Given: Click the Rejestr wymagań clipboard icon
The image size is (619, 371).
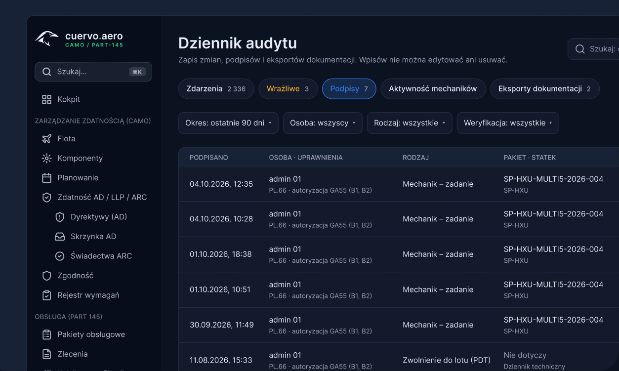Looking at the screenshot, I should tap(46, 295).
